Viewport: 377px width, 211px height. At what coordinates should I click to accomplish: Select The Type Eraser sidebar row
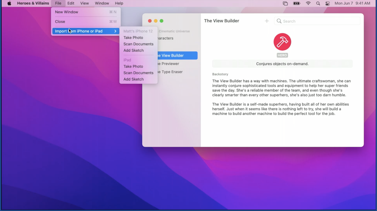177,72
